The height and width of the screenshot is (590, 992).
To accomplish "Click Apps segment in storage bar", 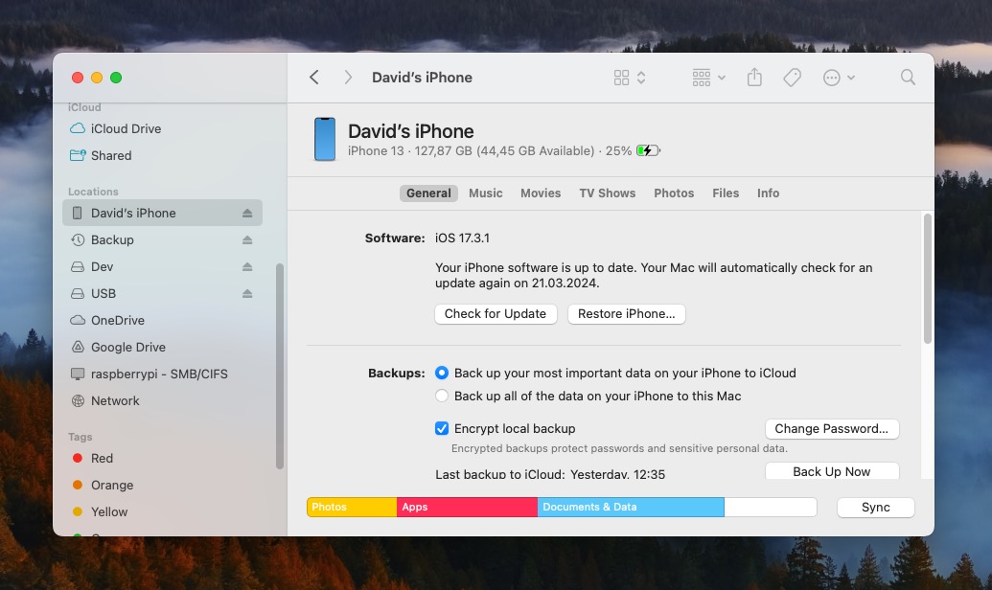I will pyautogui.click(x=467, y=508).
